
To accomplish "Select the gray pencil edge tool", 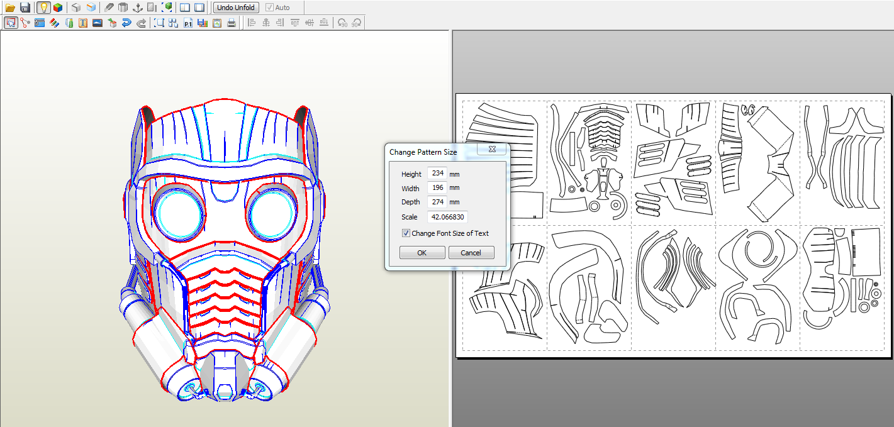I will point(109,8).
